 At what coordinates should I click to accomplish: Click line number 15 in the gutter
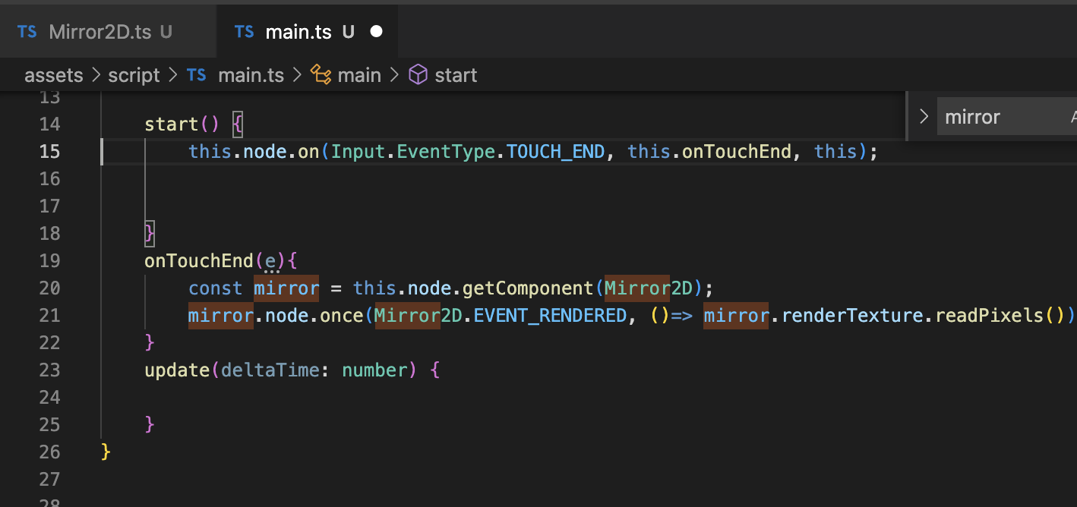click(49, 152)
